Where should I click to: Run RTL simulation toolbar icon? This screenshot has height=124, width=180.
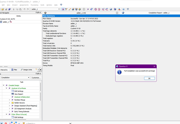point(103,9)
